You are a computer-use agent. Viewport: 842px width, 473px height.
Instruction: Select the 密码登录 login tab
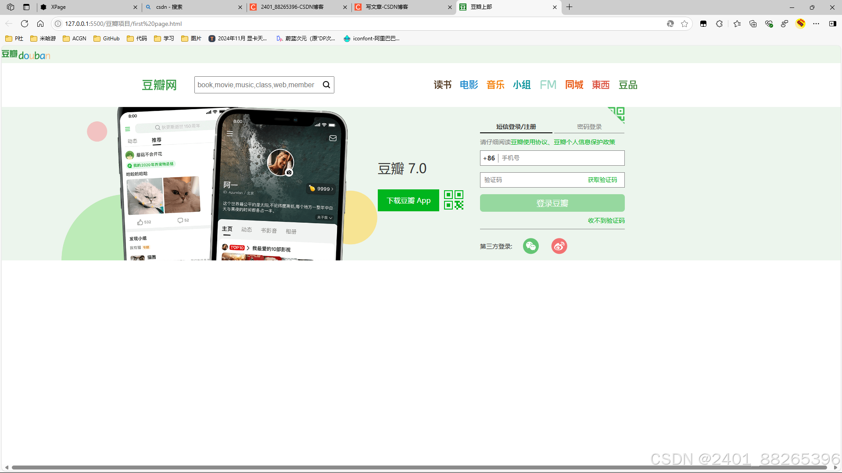click(589, 127)
